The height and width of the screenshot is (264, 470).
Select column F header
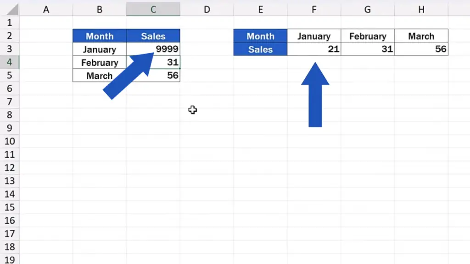coord(314,9)
